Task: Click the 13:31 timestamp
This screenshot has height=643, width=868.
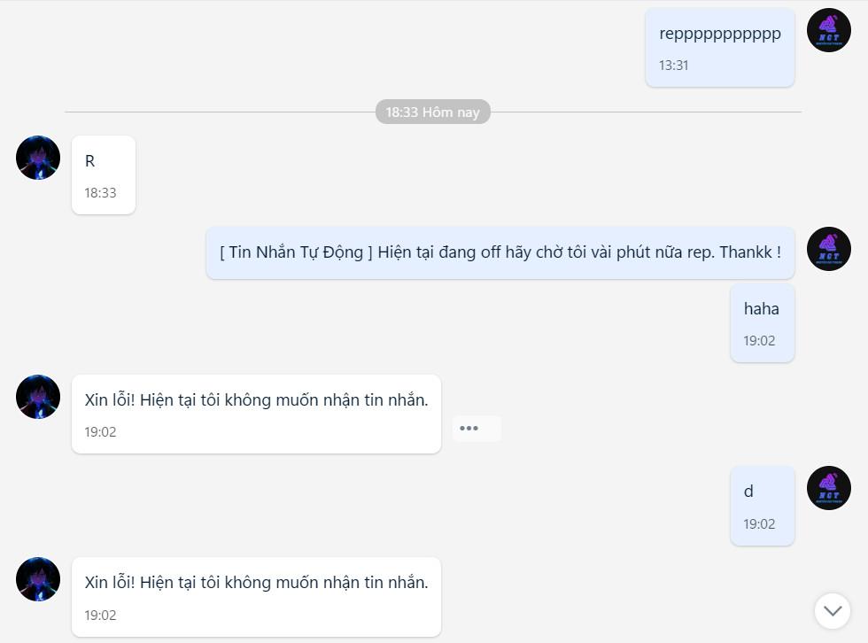Action: click(674, 66)
